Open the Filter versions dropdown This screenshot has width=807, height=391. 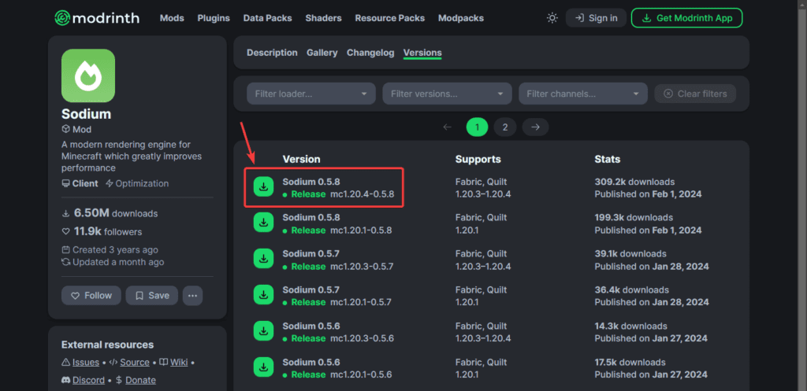click(x=447, y=94)
